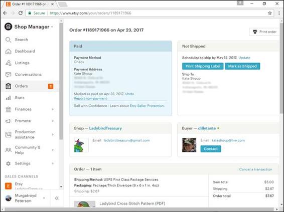
Task: Open Chrome three-dot menu
Action: pyautogui.click(x=279, y=13)
